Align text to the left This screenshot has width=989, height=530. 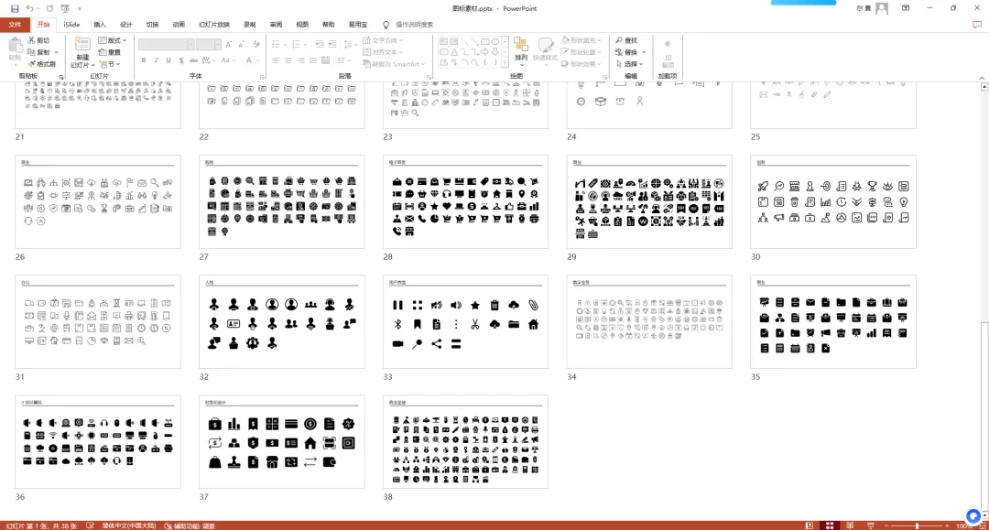[276, 60]
